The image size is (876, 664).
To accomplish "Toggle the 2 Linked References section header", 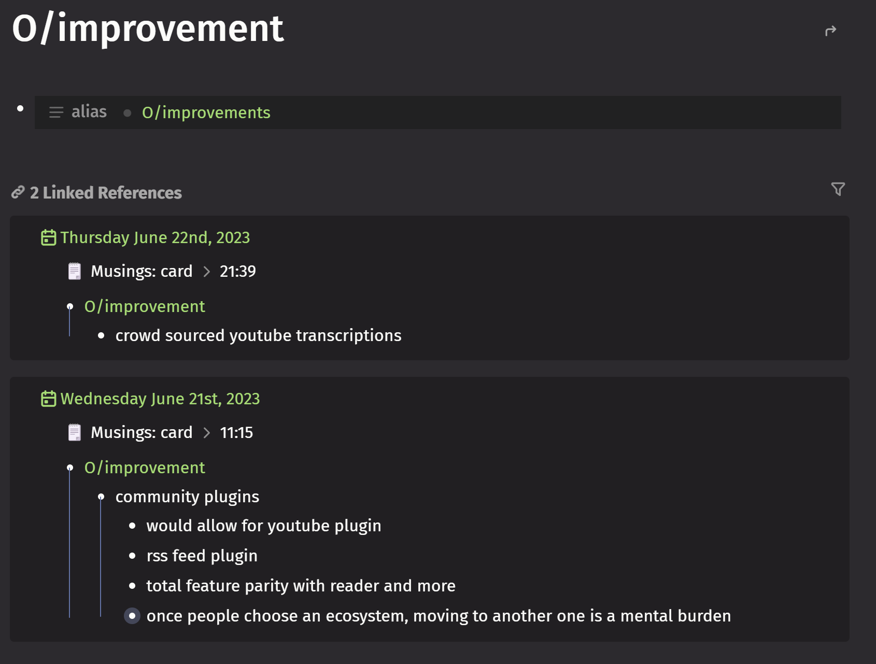I will click(106, 193).
